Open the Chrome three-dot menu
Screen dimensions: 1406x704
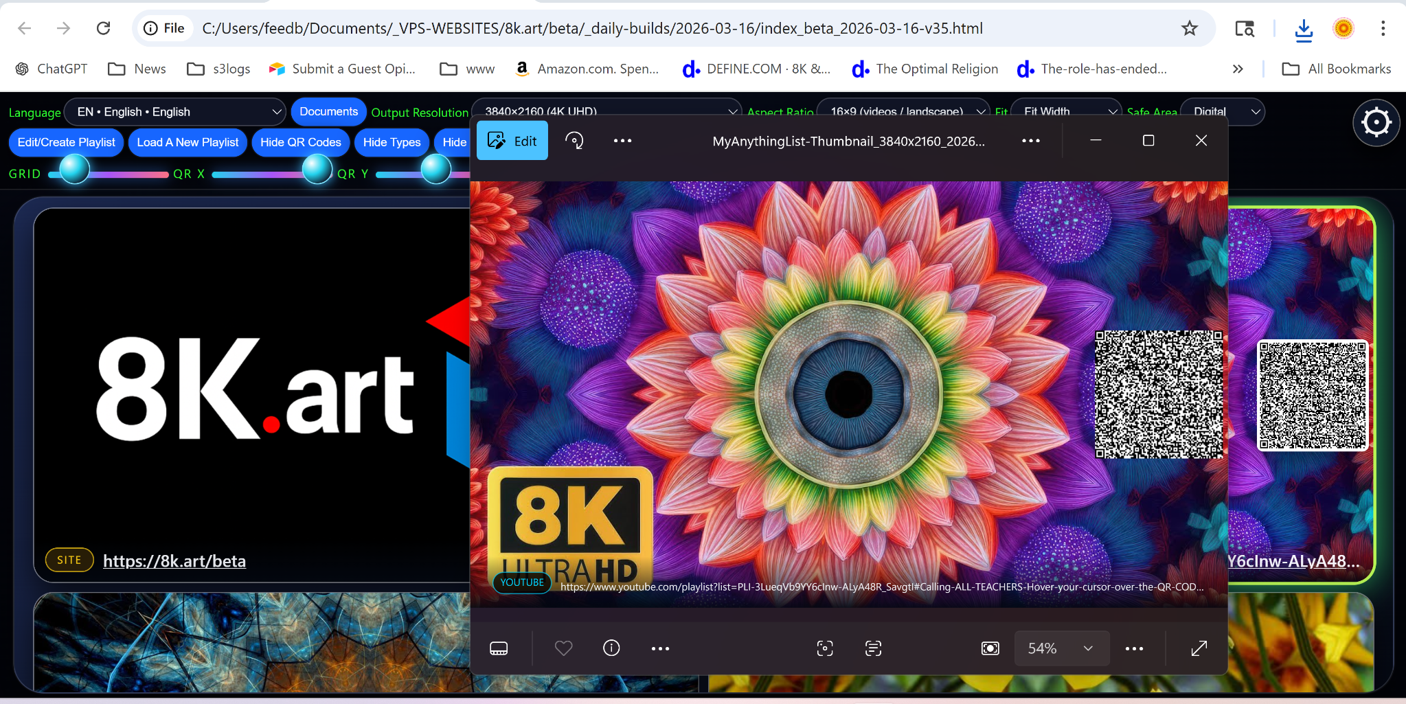1383,28
